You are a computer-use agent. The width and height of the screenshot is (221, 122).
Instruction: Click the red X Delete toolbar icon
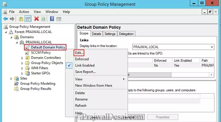click(36, 19)
